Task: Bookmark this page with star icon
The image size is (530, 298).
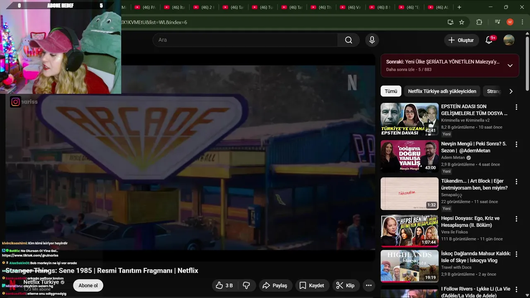Action: 462,22
